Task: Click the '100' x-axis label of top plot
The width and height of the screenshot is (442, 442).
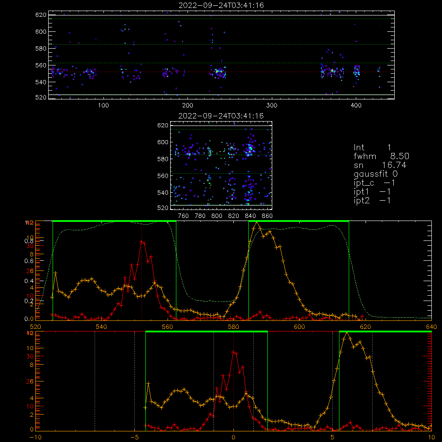Action: pyautogui.click(x=103, y=106)
